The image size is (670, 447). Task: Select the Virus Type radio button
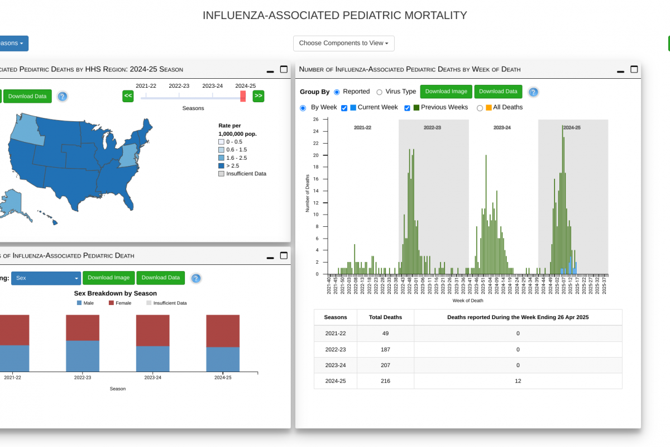380,92
